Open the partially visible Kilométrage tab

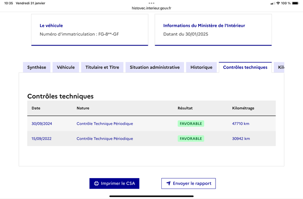click(x=279, y=67)
